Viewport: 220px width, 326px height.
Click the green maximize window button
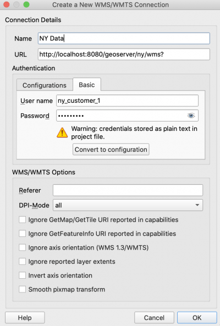26,4
